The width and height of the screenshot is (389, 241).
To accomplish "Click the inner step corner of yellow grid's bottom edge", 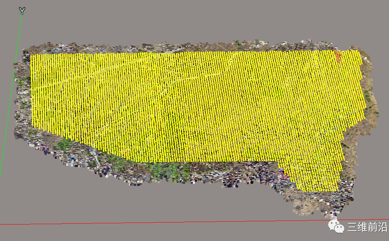I will [x=284, y=162].
